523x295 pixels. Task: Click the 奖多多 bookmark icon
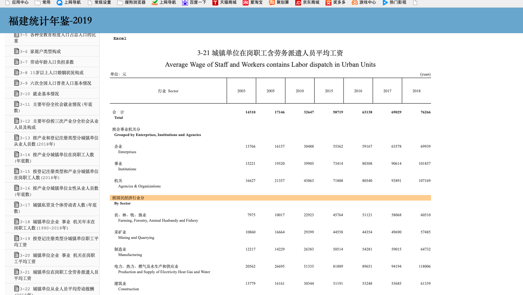(328, 3)
